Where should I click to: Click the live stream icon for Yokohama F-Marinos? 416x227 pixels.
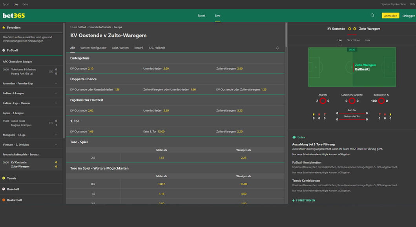pos(51,72)
